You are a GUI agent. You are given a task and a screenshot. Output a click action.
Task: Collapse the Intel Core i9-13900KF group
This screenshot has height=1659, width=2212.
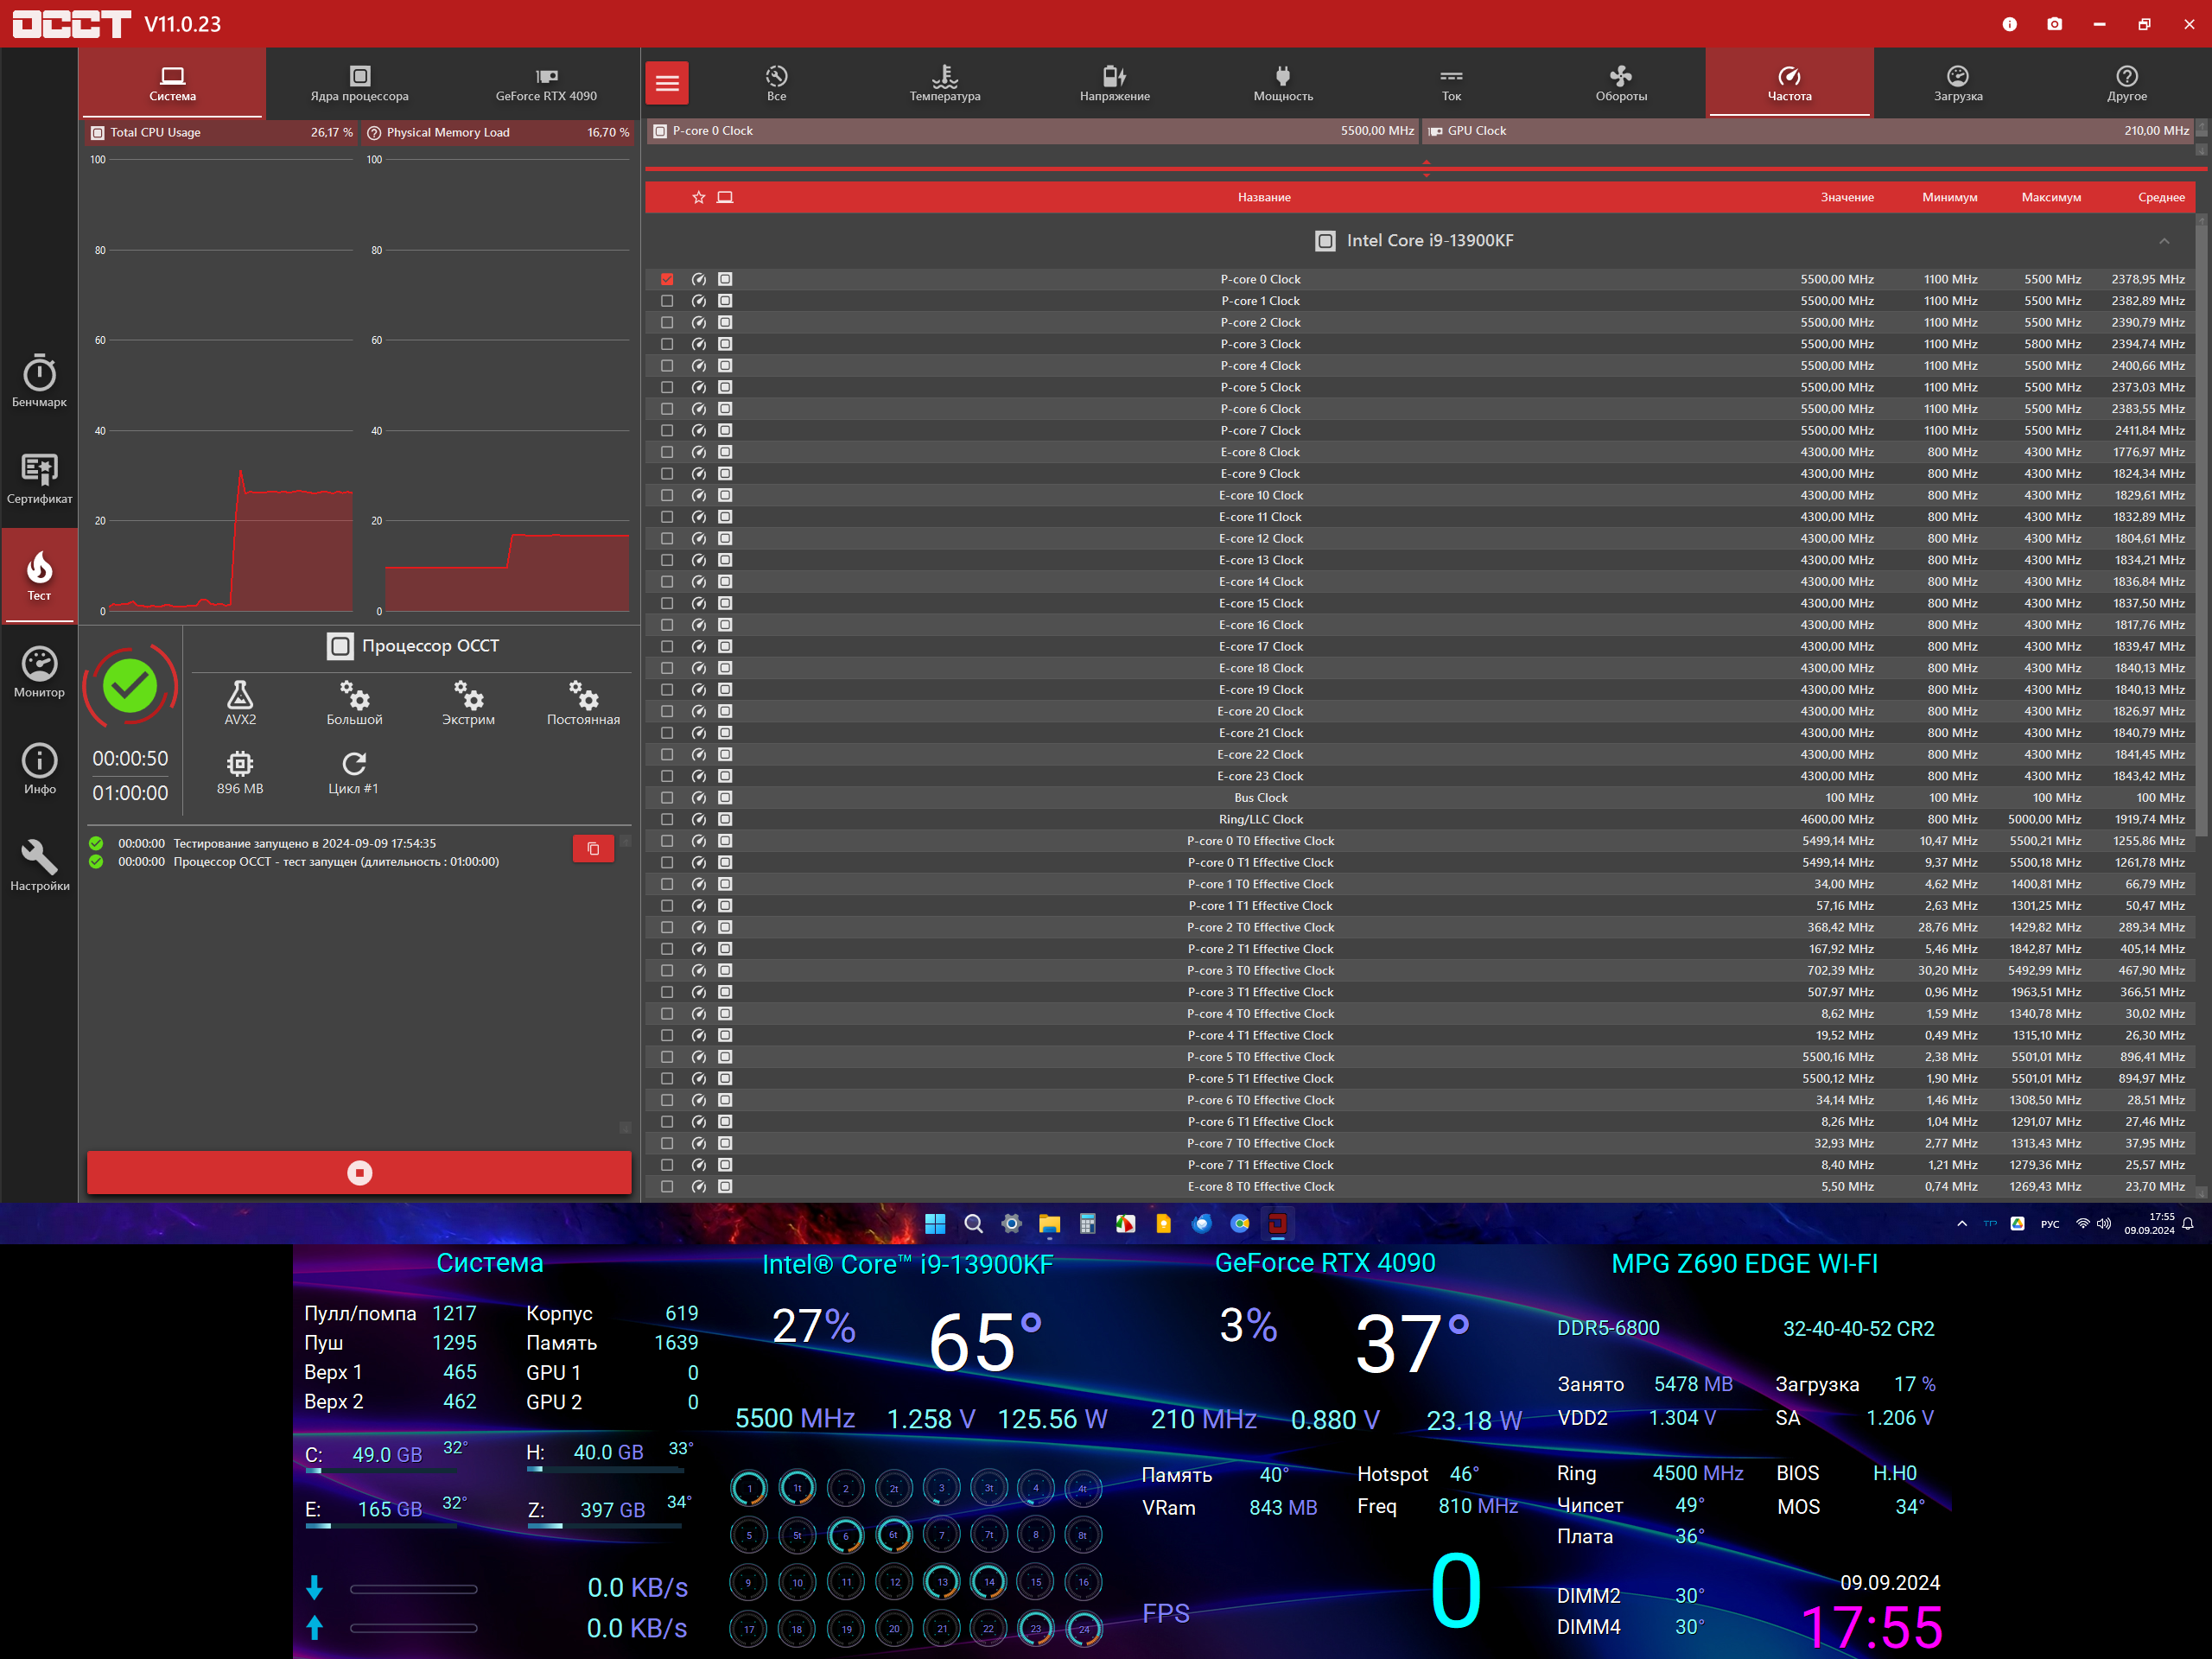[2163, 241]
